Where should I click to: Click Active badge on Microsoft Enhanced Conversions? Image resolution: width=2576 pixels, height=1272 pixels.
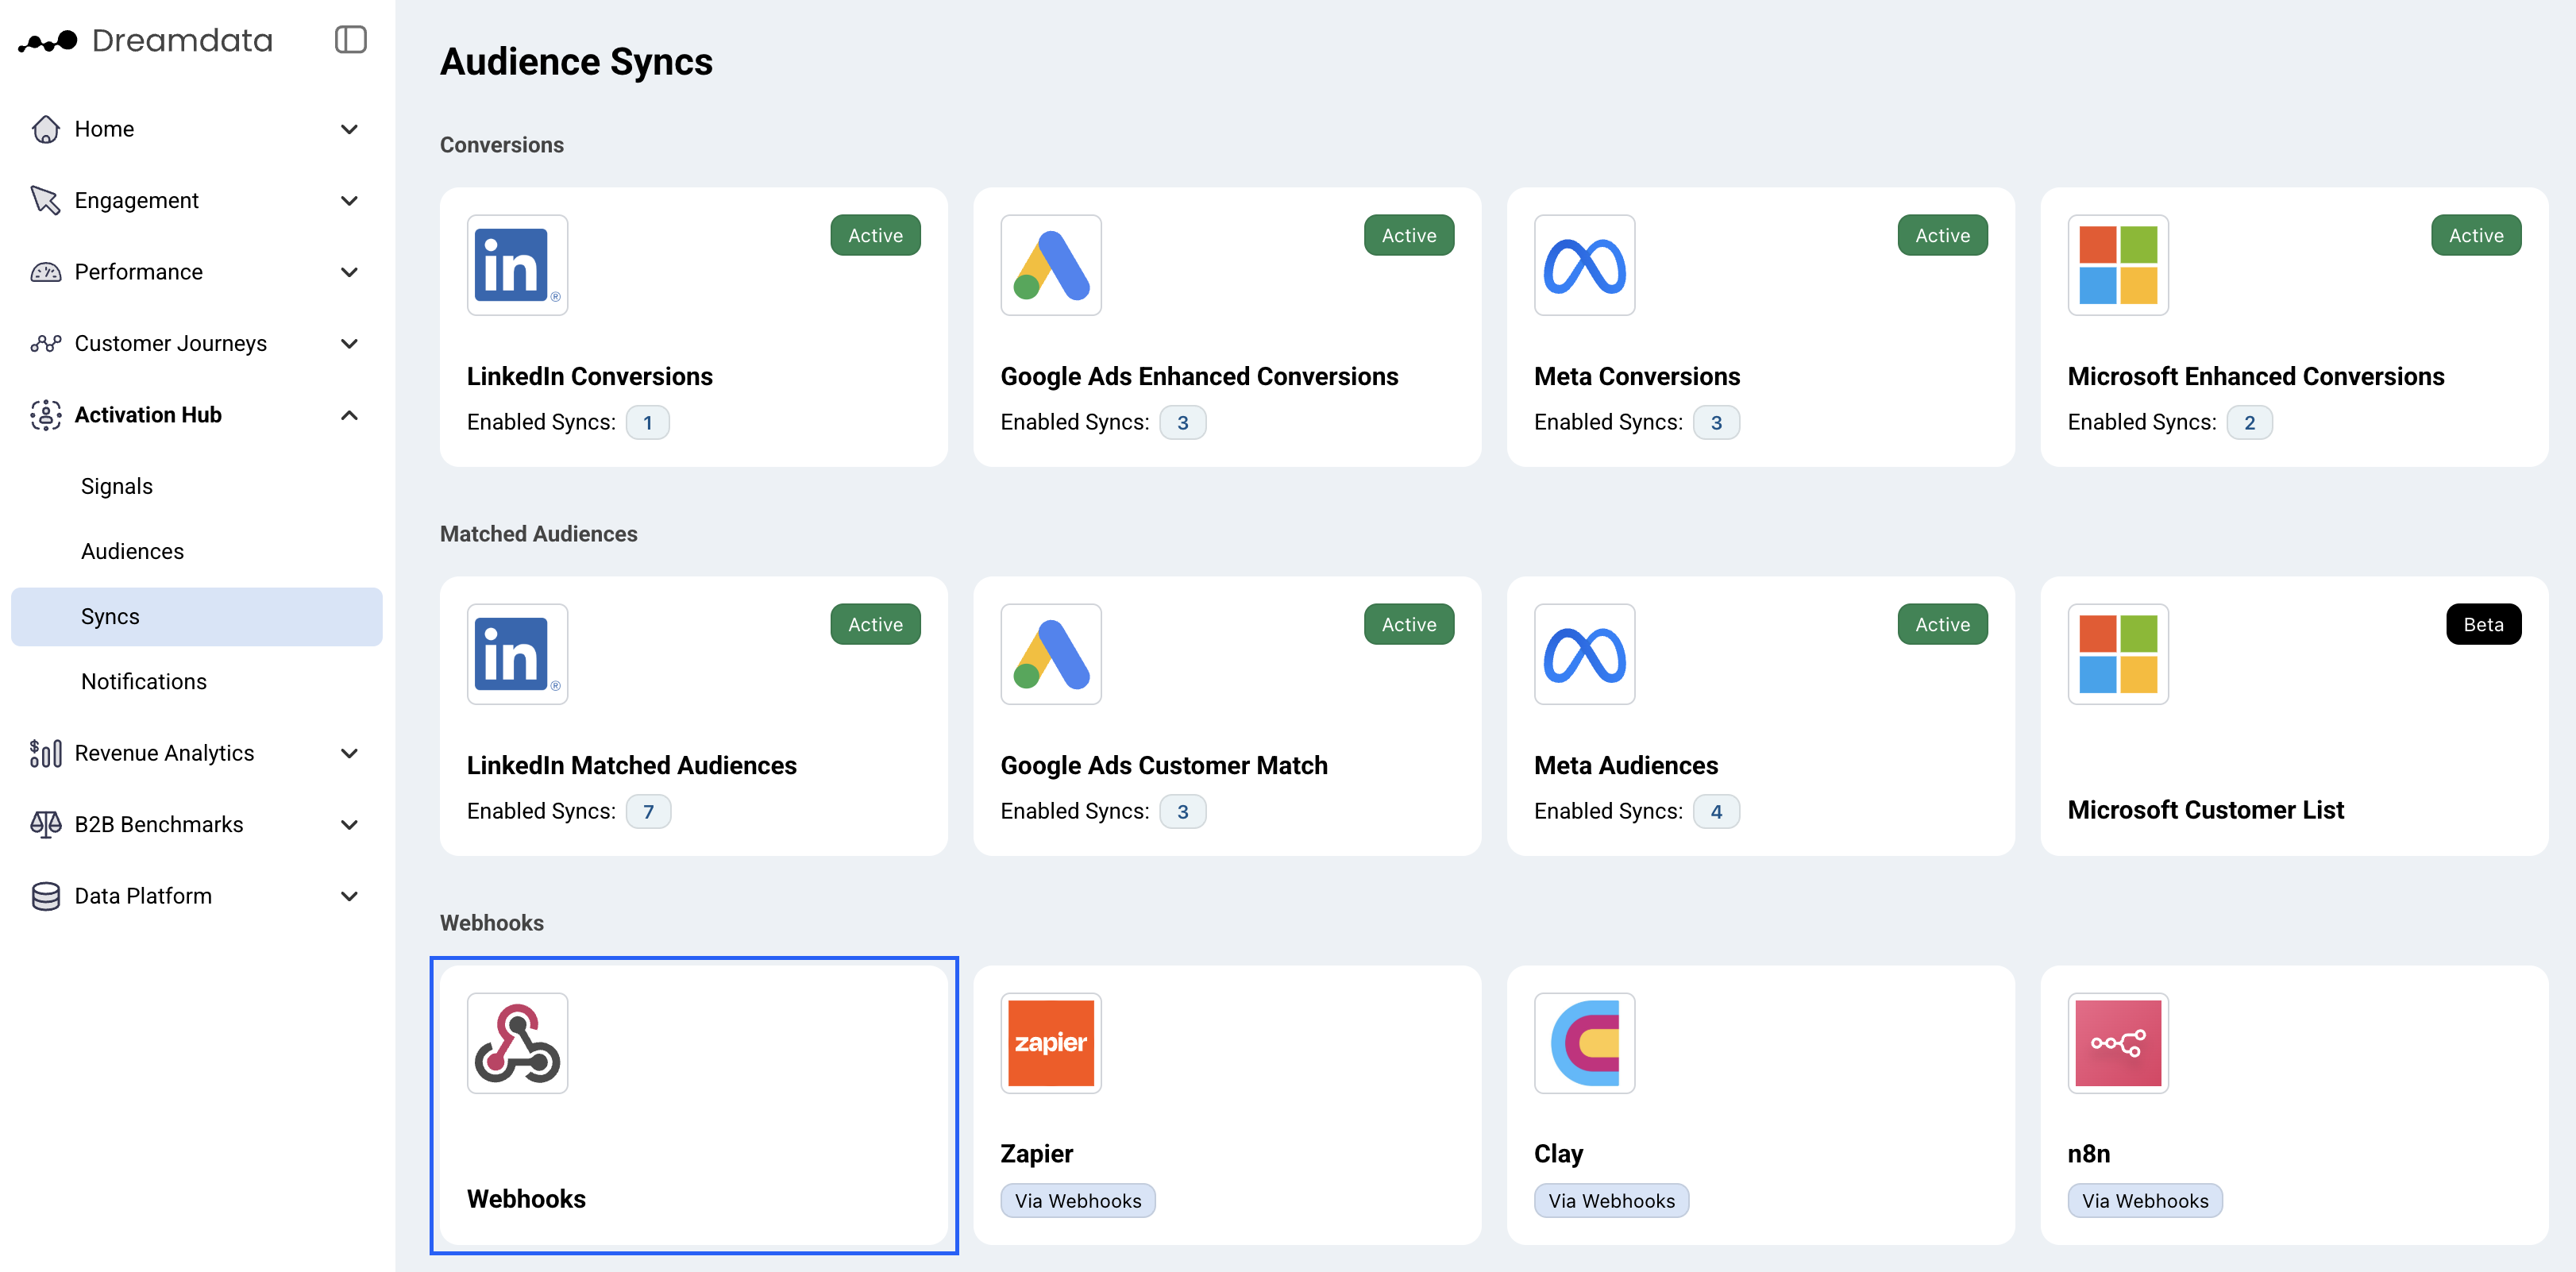pos(2476,235)
